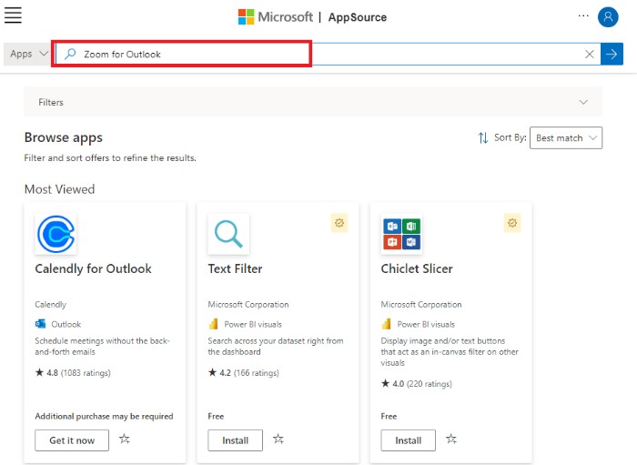Click the 4.8 star rating for Calendly
The image size is (637, 465).
pos(73,373)
